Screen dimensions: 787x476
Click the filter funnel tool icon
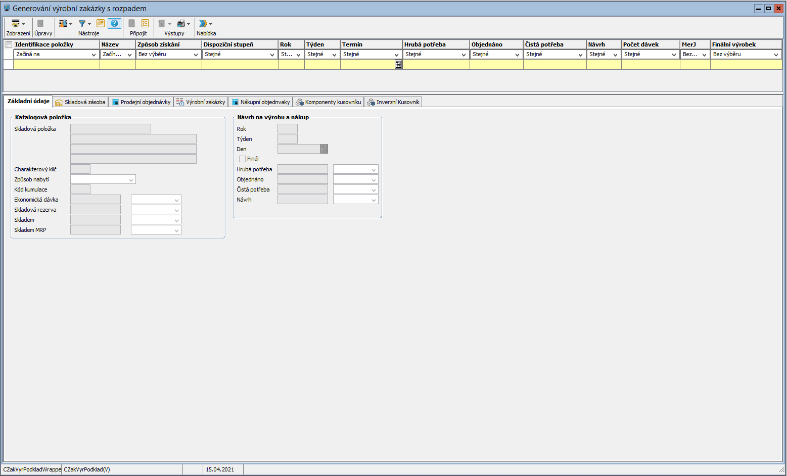pyautogui.click(x=82, y=24)
